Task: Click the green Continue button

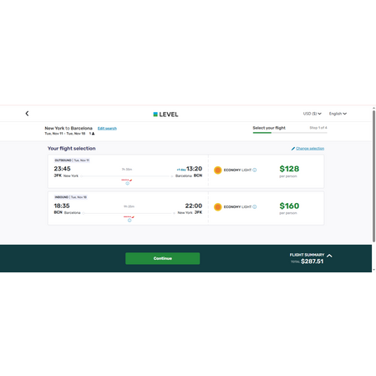Action: click(163, 258)
